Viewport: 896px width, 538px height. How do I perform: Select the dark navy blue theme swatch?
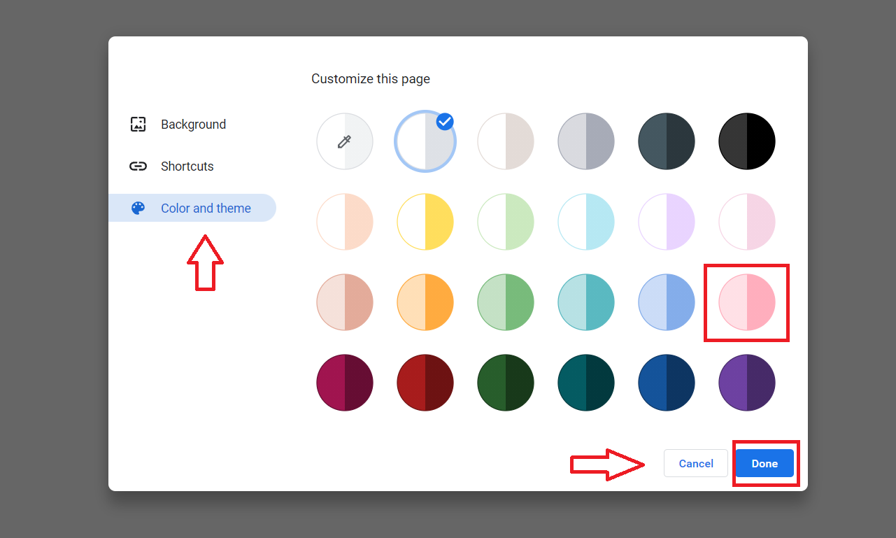click(x=667, y=383)
